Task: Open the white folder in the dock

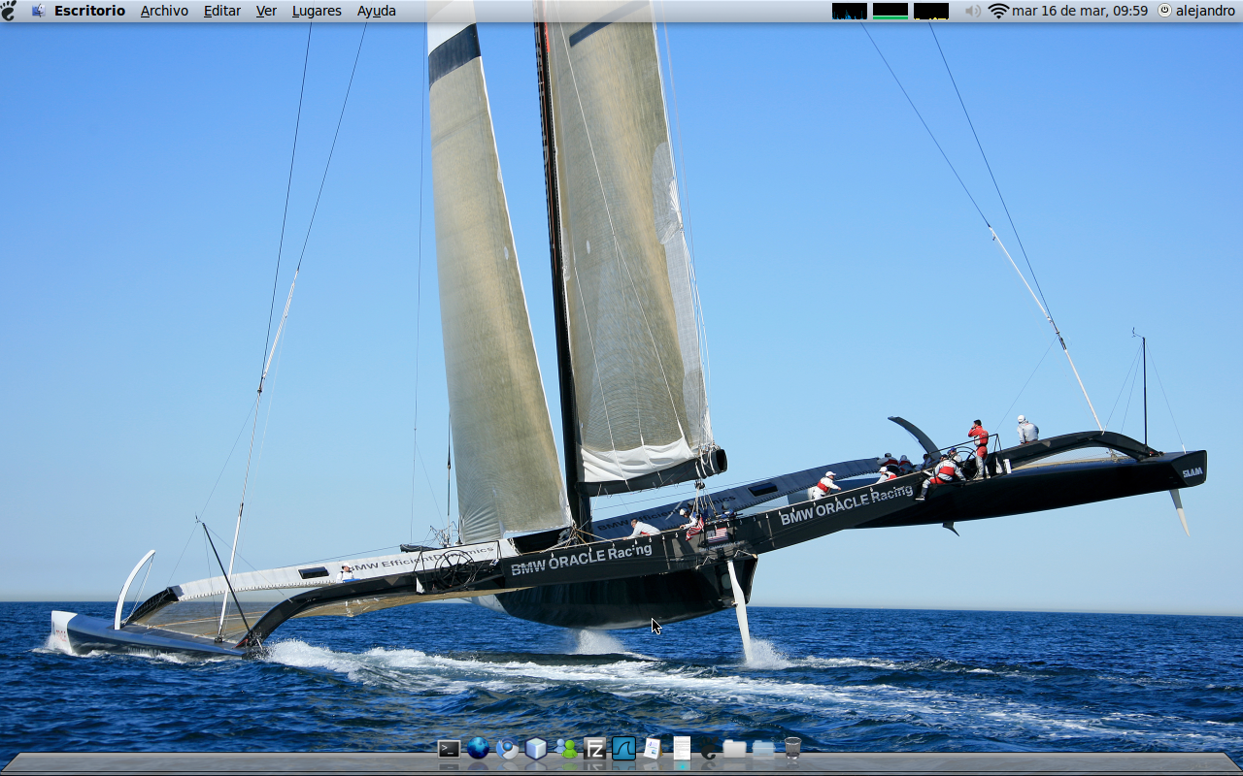Action: coord(735,748)
